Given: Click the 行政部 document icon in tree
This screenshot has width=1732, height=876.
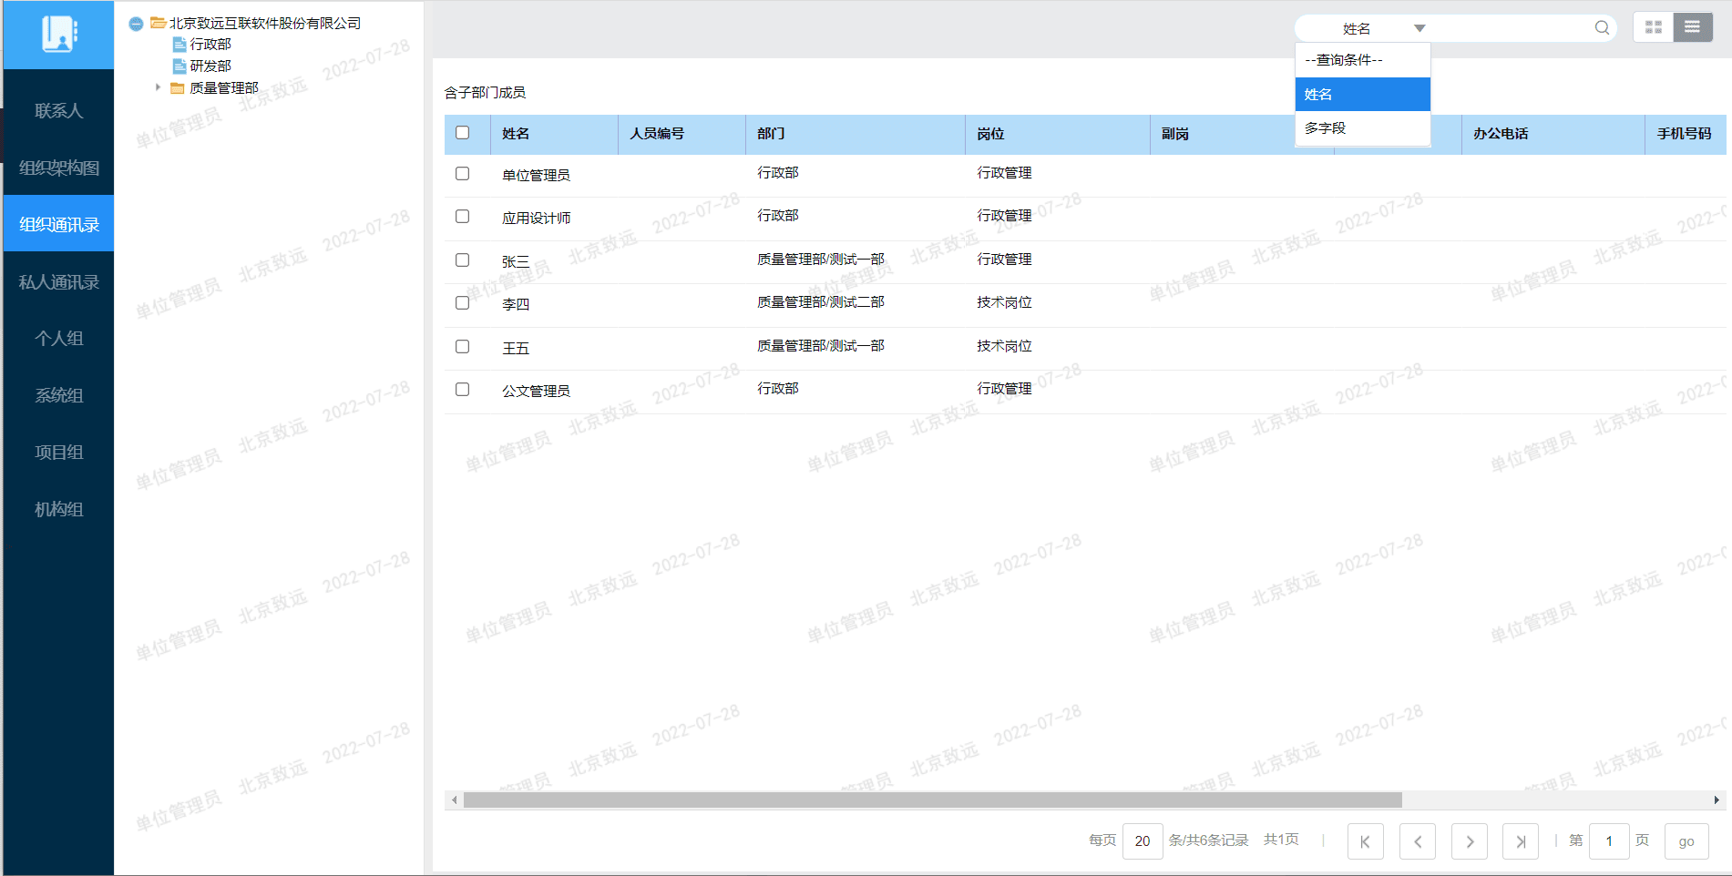Looking at the screenshot, I should coord(179,45).
